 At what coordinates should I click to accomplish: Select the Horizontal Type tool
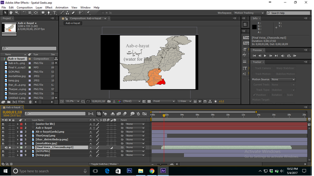point(55,13)
